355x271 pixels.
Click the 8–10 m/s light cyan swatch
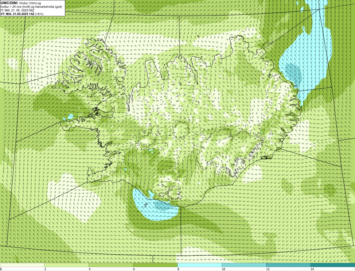point(200,265)
